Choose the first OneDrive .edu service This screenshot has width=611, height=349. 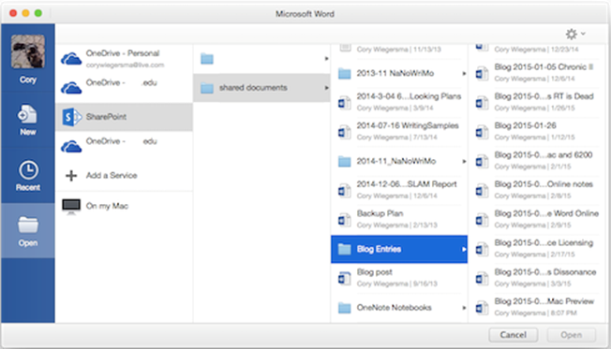(x=125, y=88)
